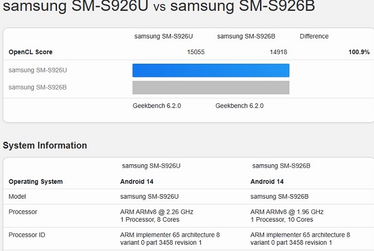374x251 pixels.
Task: Select the OpenCL Score label
Action: (x=30, y=52)
